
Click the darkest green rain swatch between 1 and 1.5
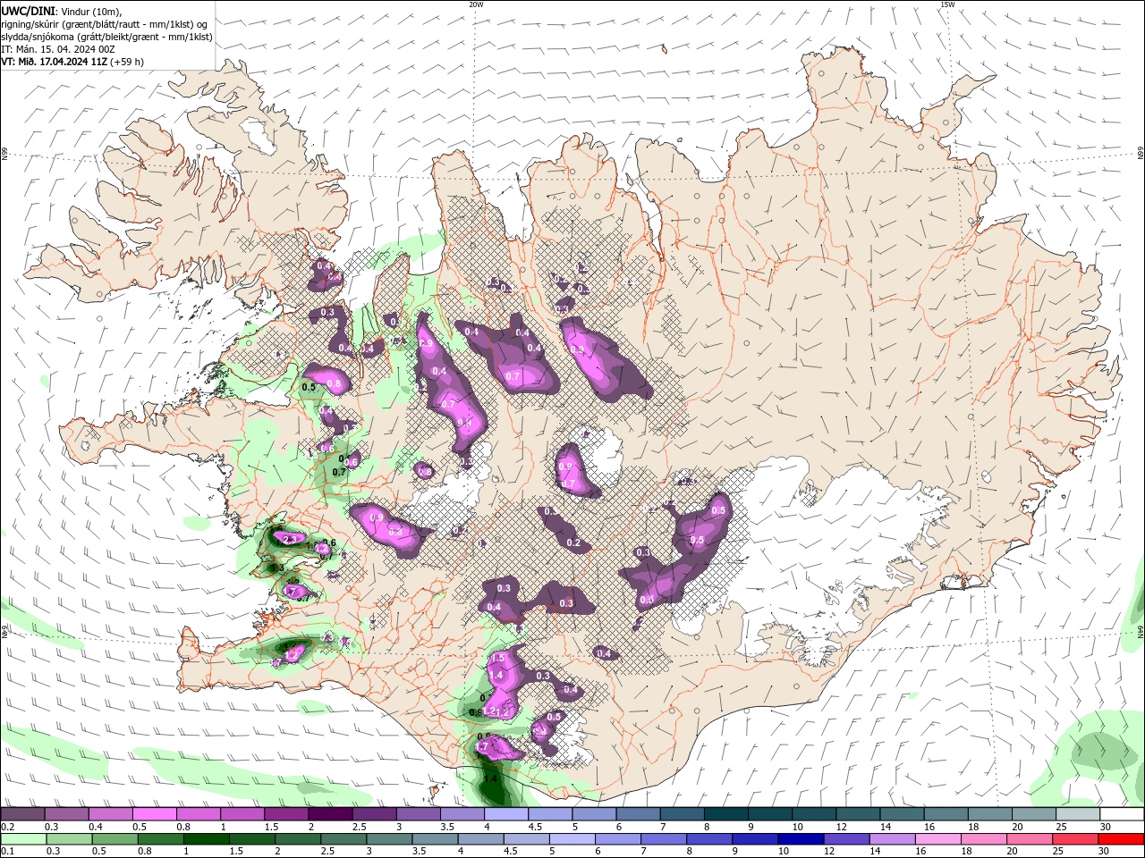(x=206, y=839)
